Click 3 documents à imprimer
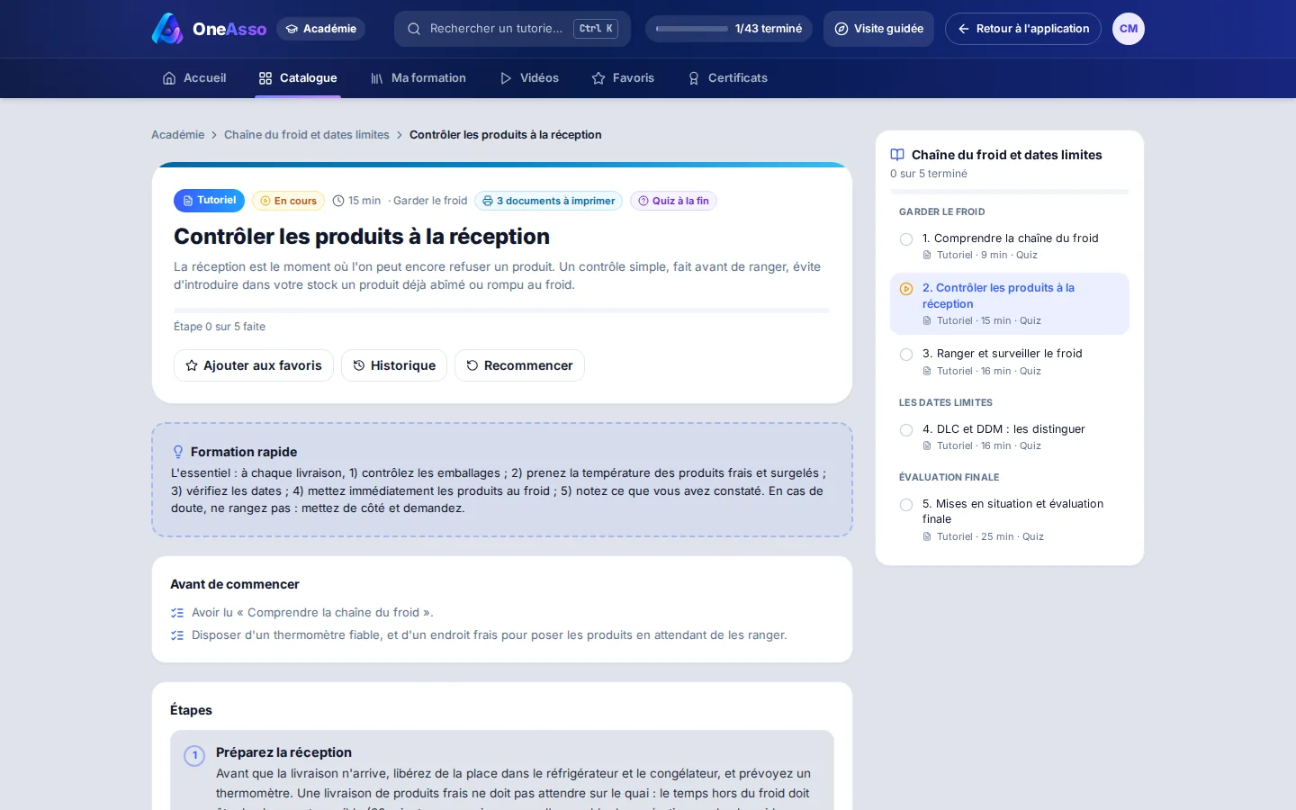Image resolution: width=1296 pixels, height=810 pixels. (549, 201)
